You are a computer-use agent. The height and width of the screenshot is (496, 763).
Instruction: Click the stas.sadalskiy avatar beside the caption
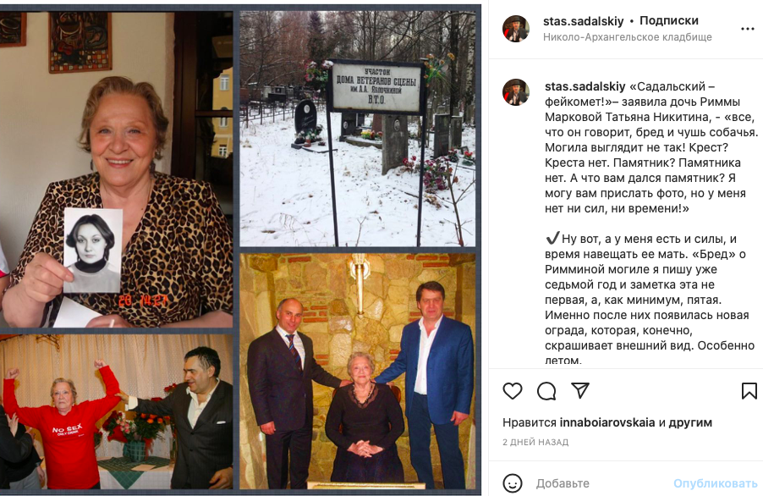516,92
